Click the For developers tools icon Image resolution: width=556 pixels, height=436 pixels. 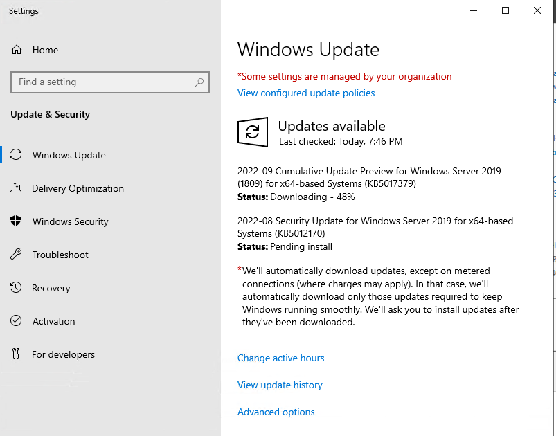pyautogui.click(x=17, y=354)
